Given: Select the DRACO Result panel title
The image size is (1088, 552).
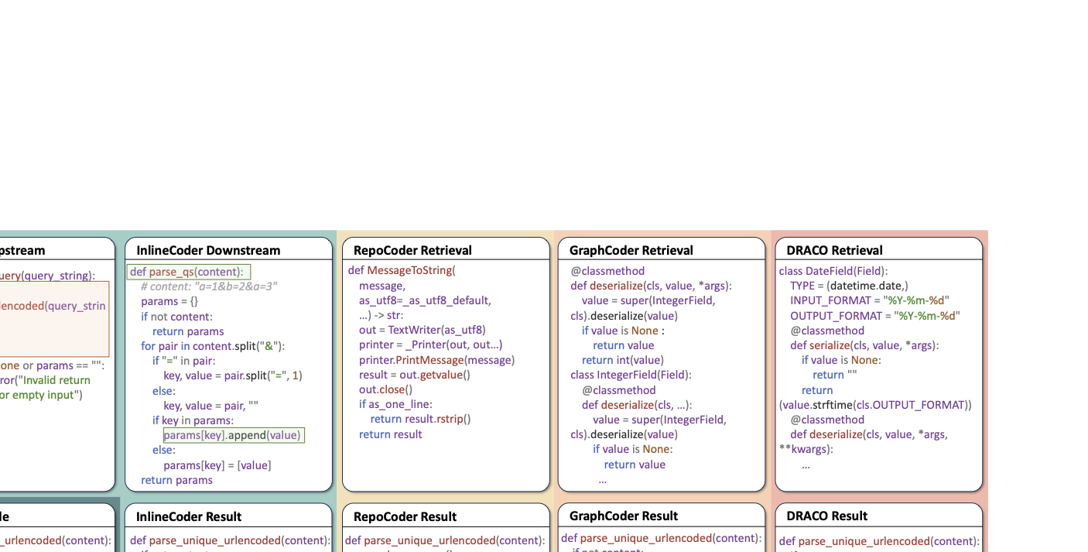Looking at the screenshot, I should [x=826, y=516].
